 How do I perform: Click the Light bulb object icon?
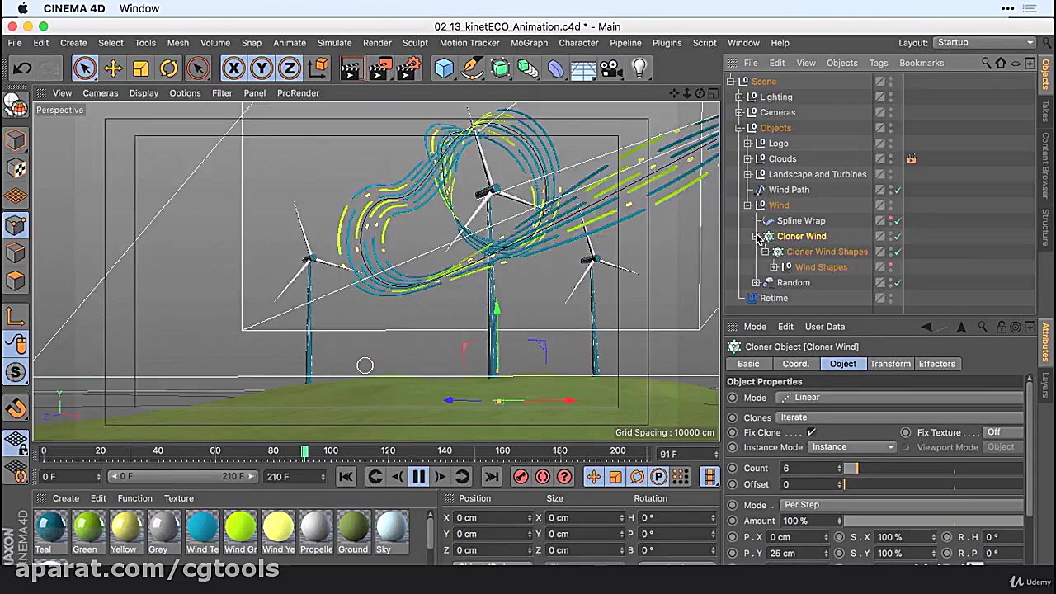pyautogui.click(x=639, y=68)
